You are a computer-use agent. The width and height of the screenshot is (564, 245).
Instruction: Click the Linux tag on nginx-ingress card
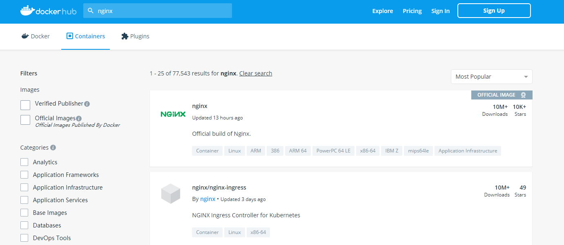(234, 232)
